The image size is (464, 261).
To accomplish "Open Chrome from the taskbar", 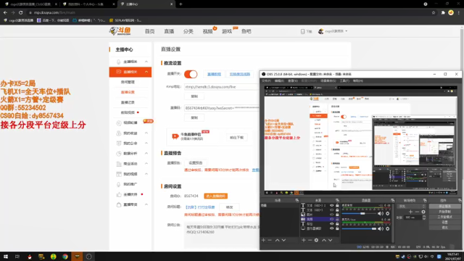I will click(x=65, y=257).
